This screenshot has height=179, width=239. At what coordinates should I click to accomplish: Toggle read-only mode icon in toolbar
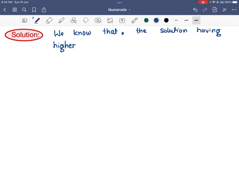pyautogui.click(x=24, y=20)
